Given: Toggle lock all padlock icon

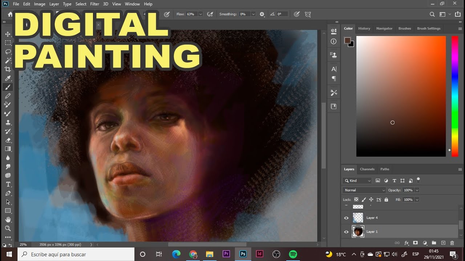Looking at the screenshot, I should pos(386,199).
